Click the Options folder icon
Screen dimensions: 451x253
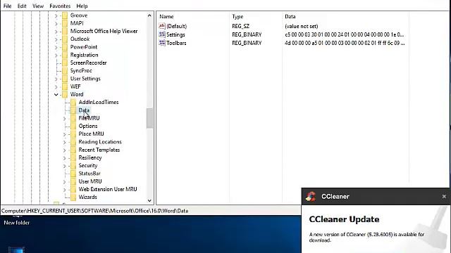tap(73, 126)
